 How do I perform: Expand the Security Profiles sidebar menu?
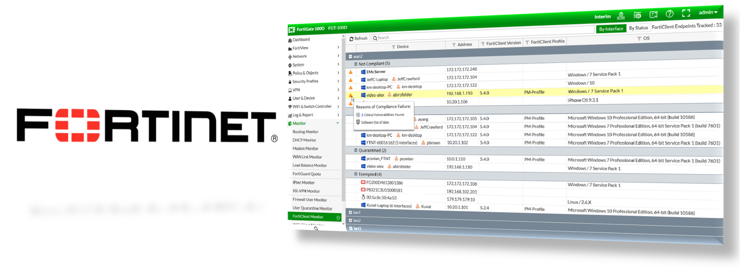click(x=314, y=82)
